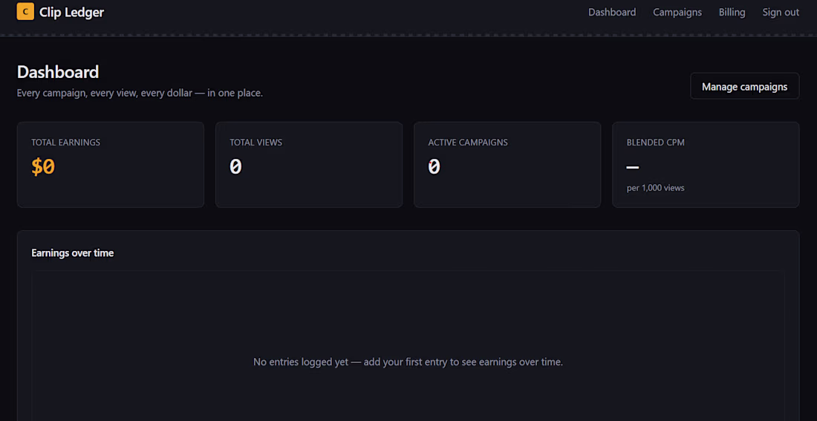This screenshot has width=817, height=421.
Task: Select the Dashboard page heading
Action: (58, 72)
